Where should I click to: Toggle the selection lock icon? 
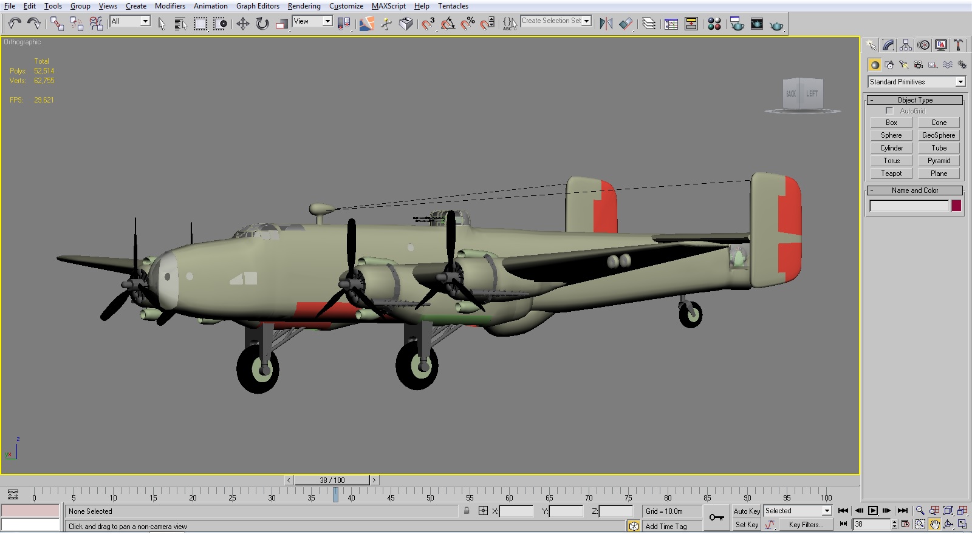(467, 511)
